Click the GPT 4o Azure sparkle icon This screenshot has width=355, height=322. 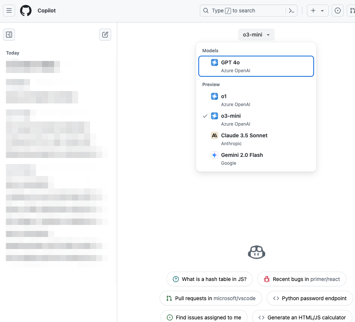pos(215,62)
